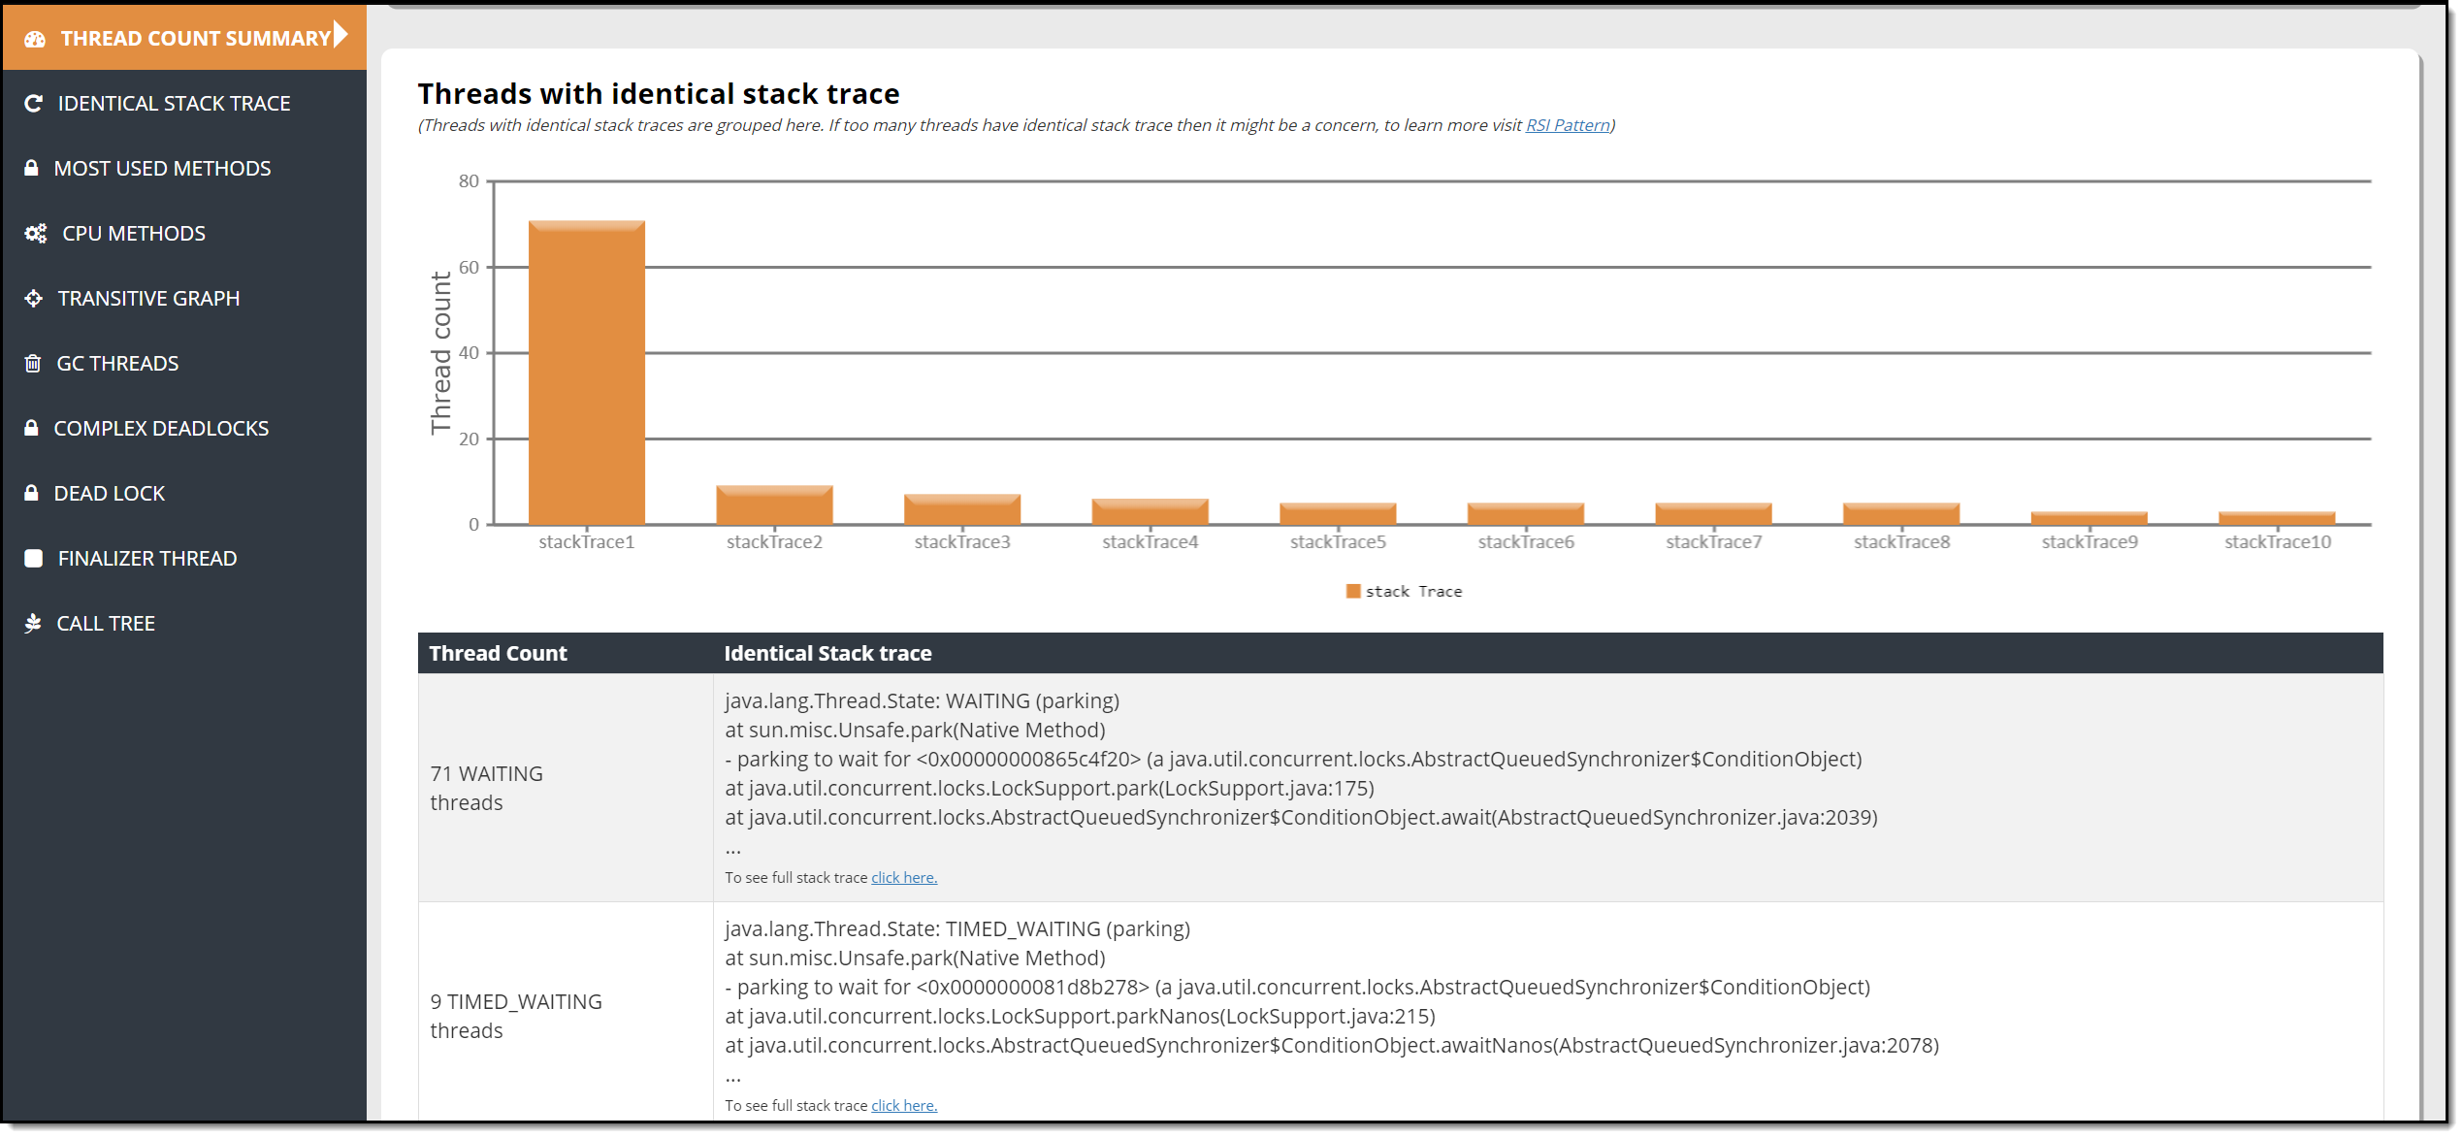Viewport: 2463px width, 1138px height.
Task: Open the Most Used Methods section
Action: point(162,169)
